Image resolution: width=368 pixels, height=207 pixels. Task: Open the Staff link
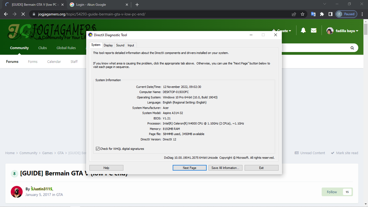(74, 62)
